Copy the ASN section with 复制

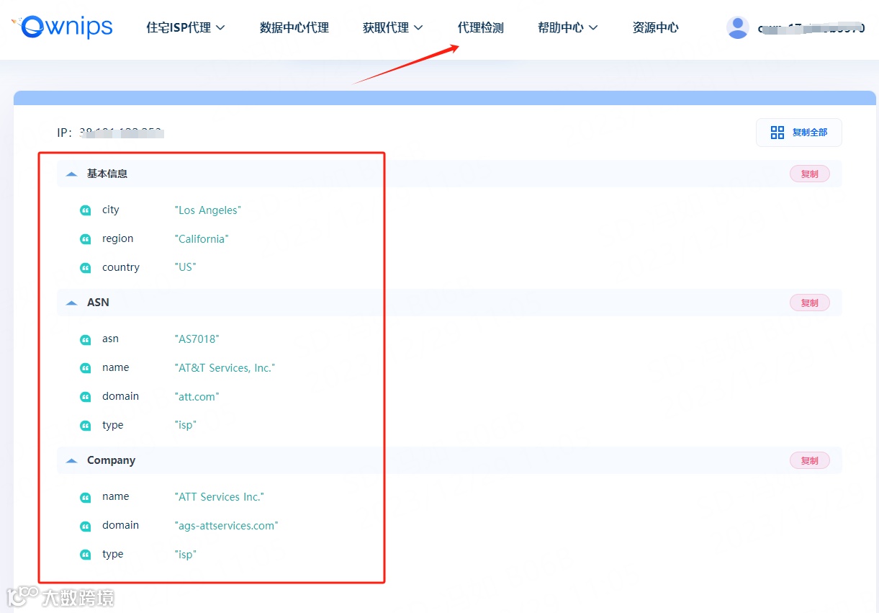tap(810, 303)
